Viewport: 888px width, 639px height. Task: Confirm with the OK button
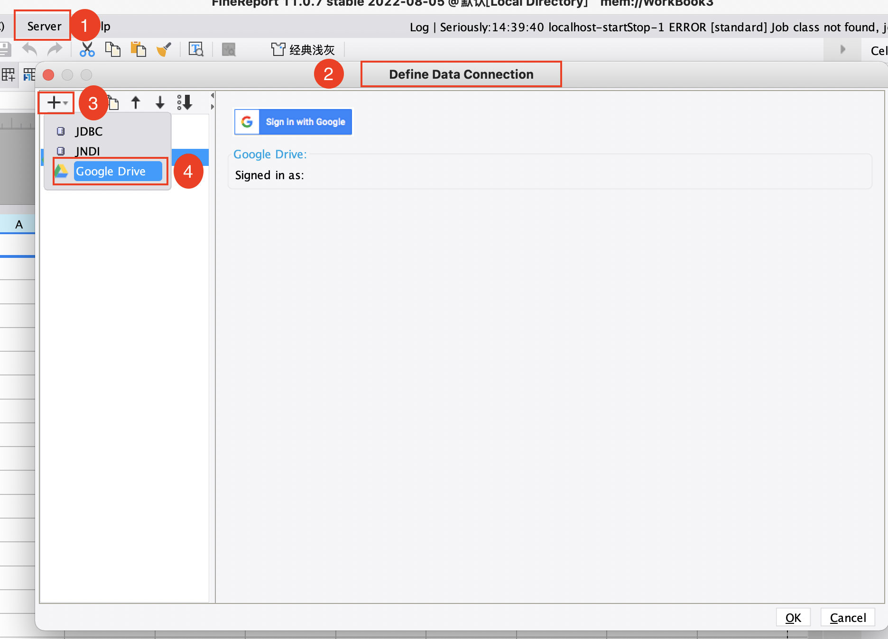(x=793, y=617)
